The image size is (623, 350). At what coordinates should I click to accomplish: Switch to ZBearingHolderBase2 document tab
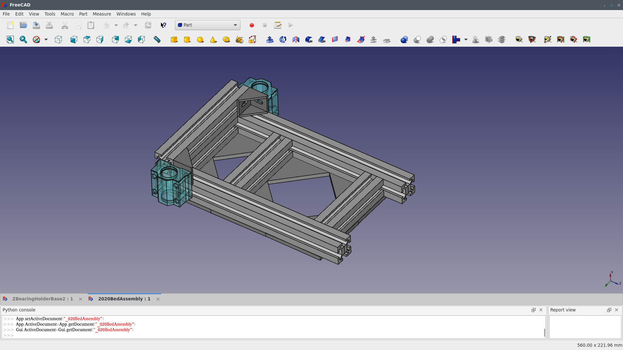click(x=43, y=299)
